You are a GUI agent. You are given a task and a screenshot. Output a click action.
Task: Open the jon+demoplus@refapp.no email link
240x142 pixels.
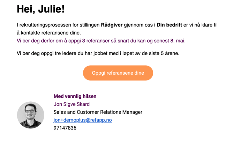[83, 120]
